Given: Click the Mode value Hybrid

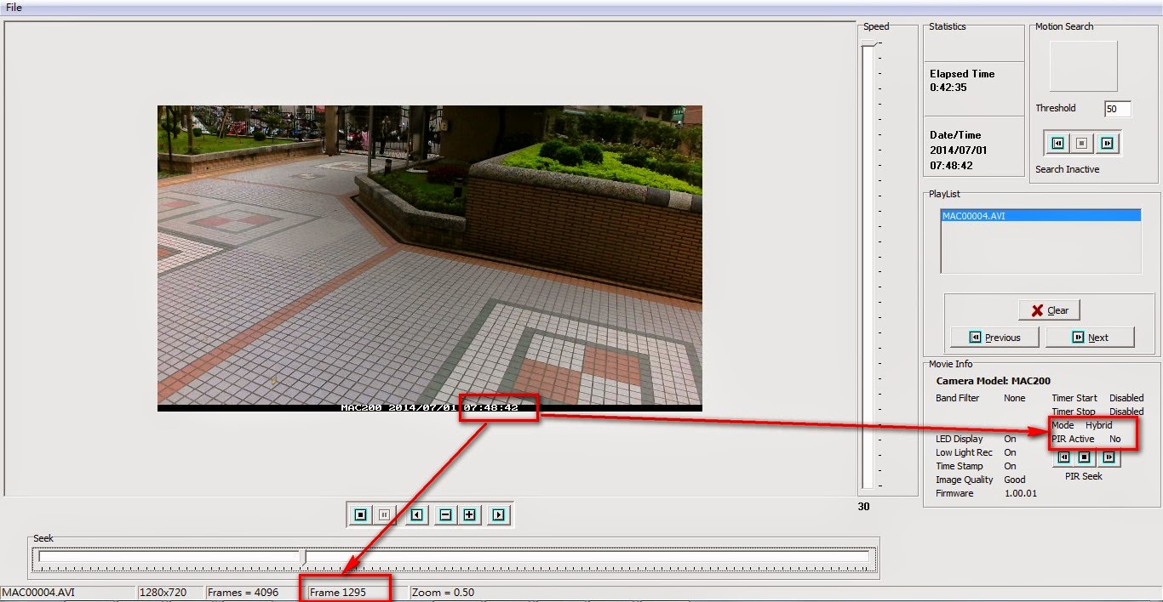Looking at the screenshot, I should click(1098, 425).
